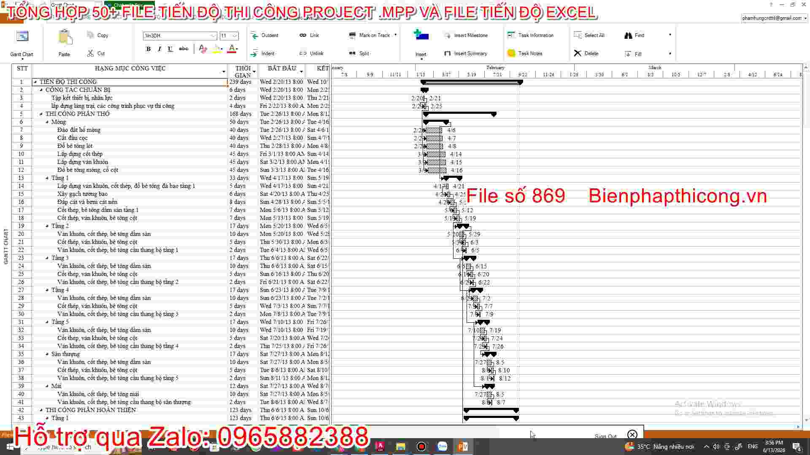Open the .Vn3DH font name dropdown
The height and width of the screenshot is (455, 810).
coord(213,36)
